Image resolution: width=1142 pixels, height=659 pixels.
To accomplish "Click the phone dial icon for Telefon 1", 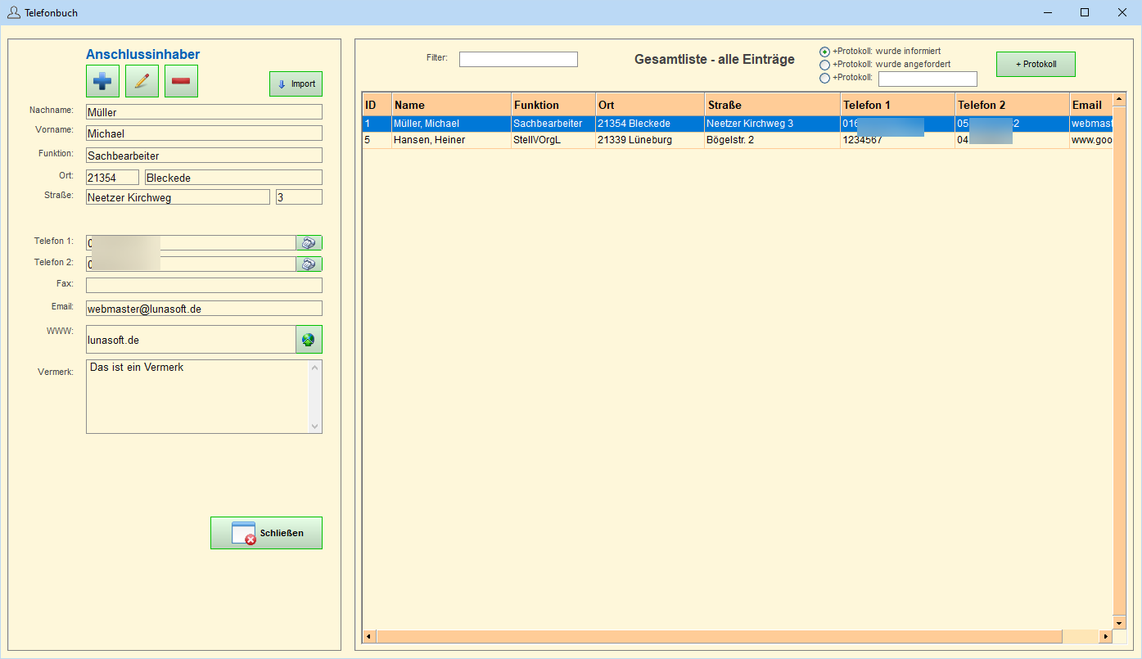I will [309, 243].
